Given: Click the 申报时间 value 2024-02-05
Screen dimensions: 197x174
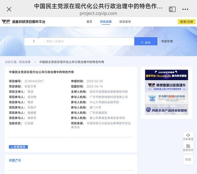Looking at the screenshot, I should point(95,81).
